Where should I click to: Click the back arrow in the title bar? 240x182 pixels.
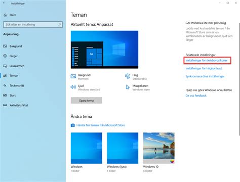[x=4, y=3]
